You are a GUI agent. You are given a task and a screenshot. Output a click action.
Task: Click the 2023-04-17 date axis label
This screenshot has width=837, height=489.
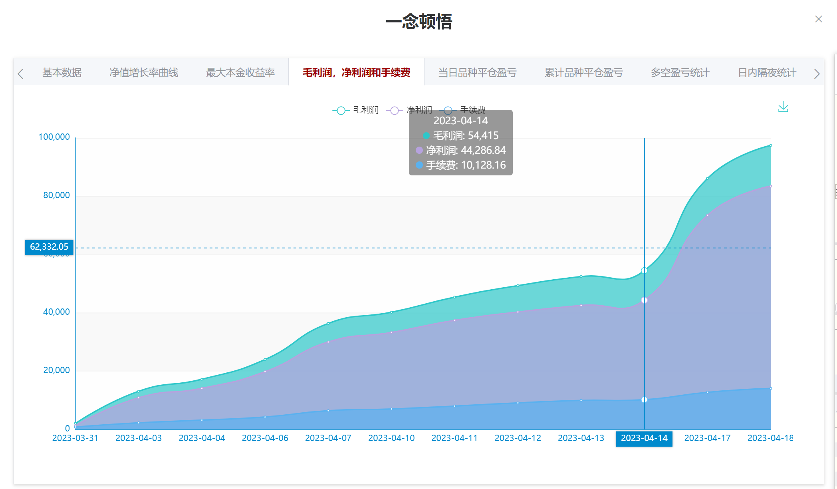tap(707, 438)
